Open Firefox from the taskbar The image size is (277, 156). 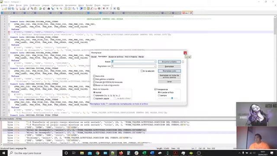pos(121,153)
